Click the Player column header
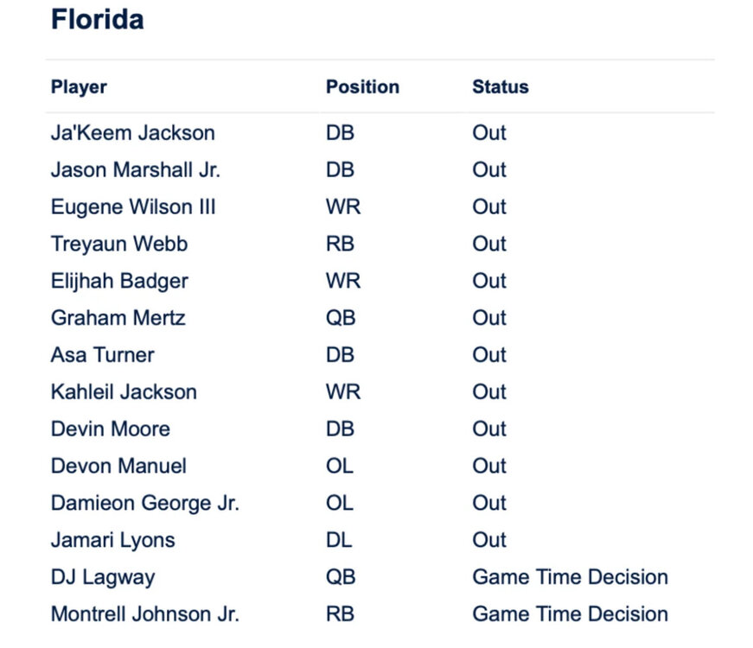The height and width of the screenshot is (648, 753). [x=79, y=86]
